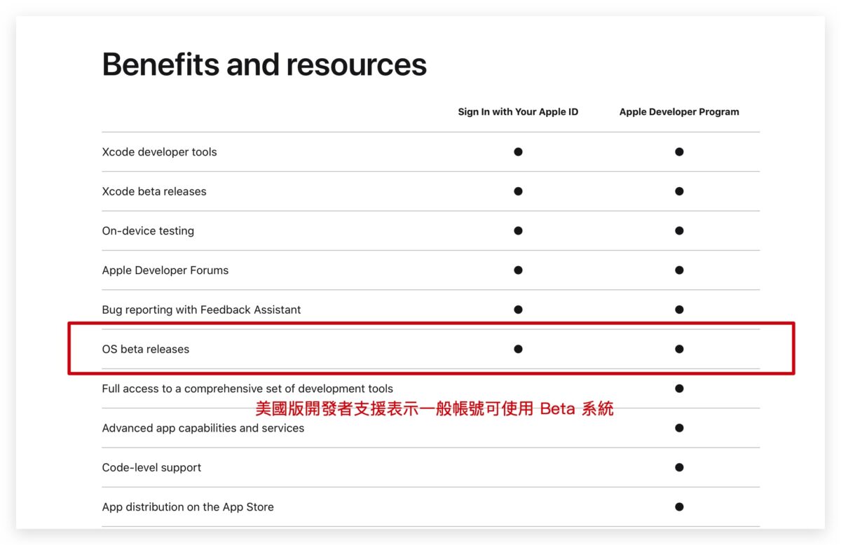
Task: Select 'Apple Developer Program' column header
Action: point(679,112)
